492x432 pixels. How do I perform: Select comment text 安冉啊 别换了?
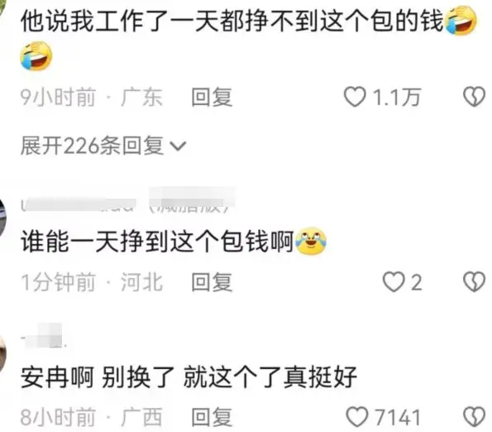(98, 377)
